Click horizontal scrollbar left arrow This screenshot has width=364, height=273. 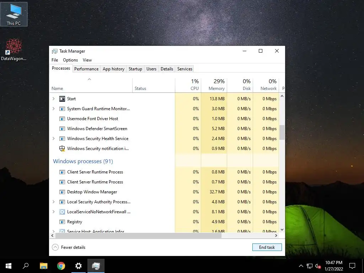coord(53,235)
